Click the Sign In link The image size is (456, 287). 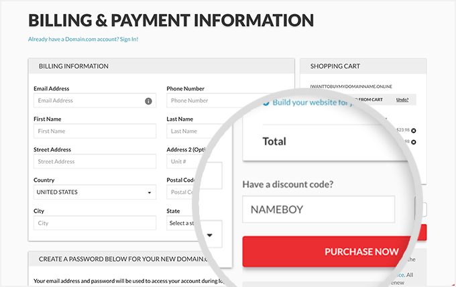pos(129,39)
